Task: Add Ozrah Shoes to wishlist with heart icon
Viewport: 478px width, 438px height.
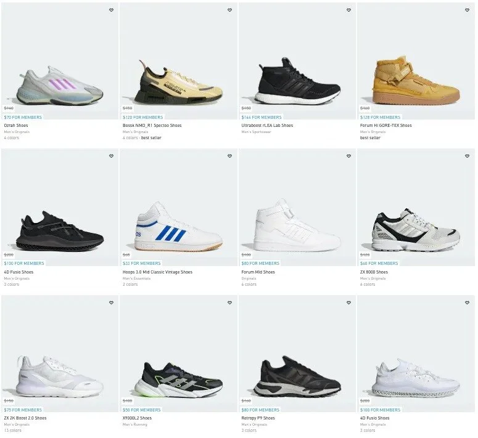Action: (x=111, y=10)
